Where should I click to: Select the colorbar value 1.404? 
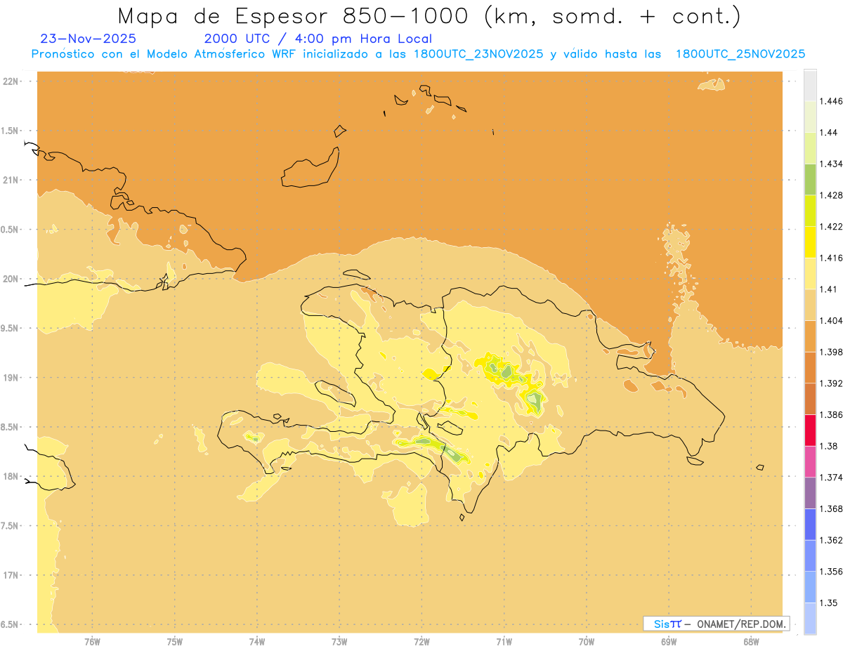coord(832,320)
